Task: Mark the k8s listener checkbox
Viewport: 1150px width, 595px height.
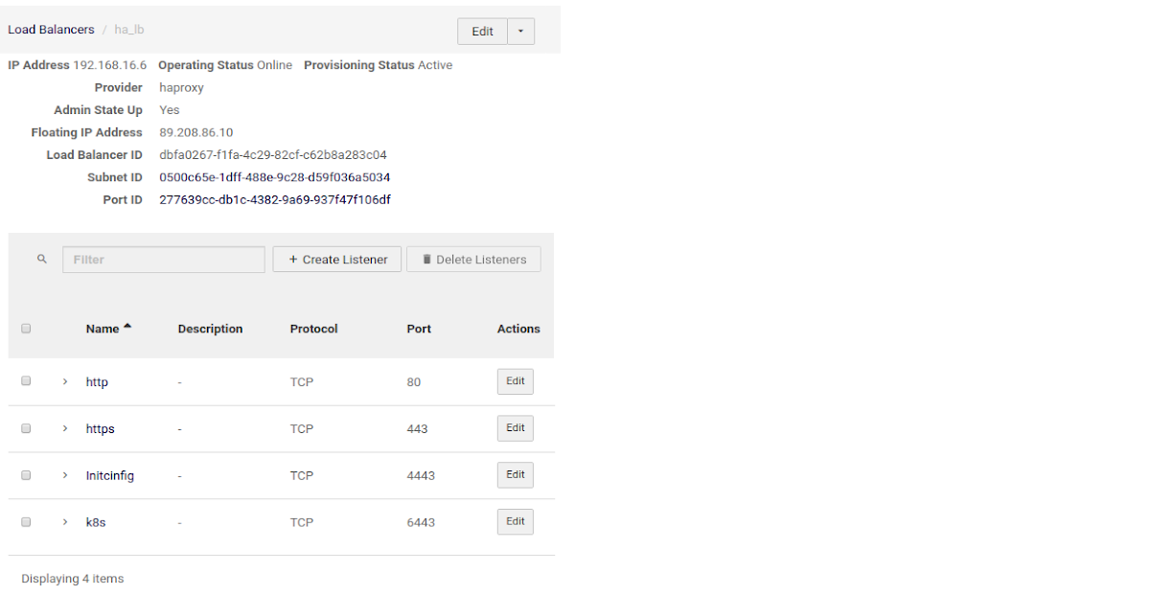Action: coord(26,522)
